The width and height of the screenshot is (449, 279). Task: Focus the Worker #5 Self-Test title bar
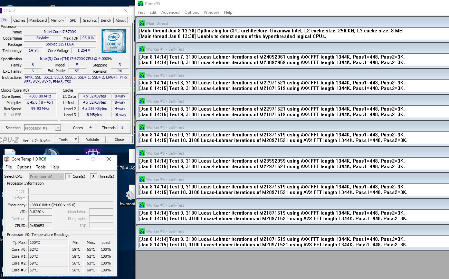[292, 153]
